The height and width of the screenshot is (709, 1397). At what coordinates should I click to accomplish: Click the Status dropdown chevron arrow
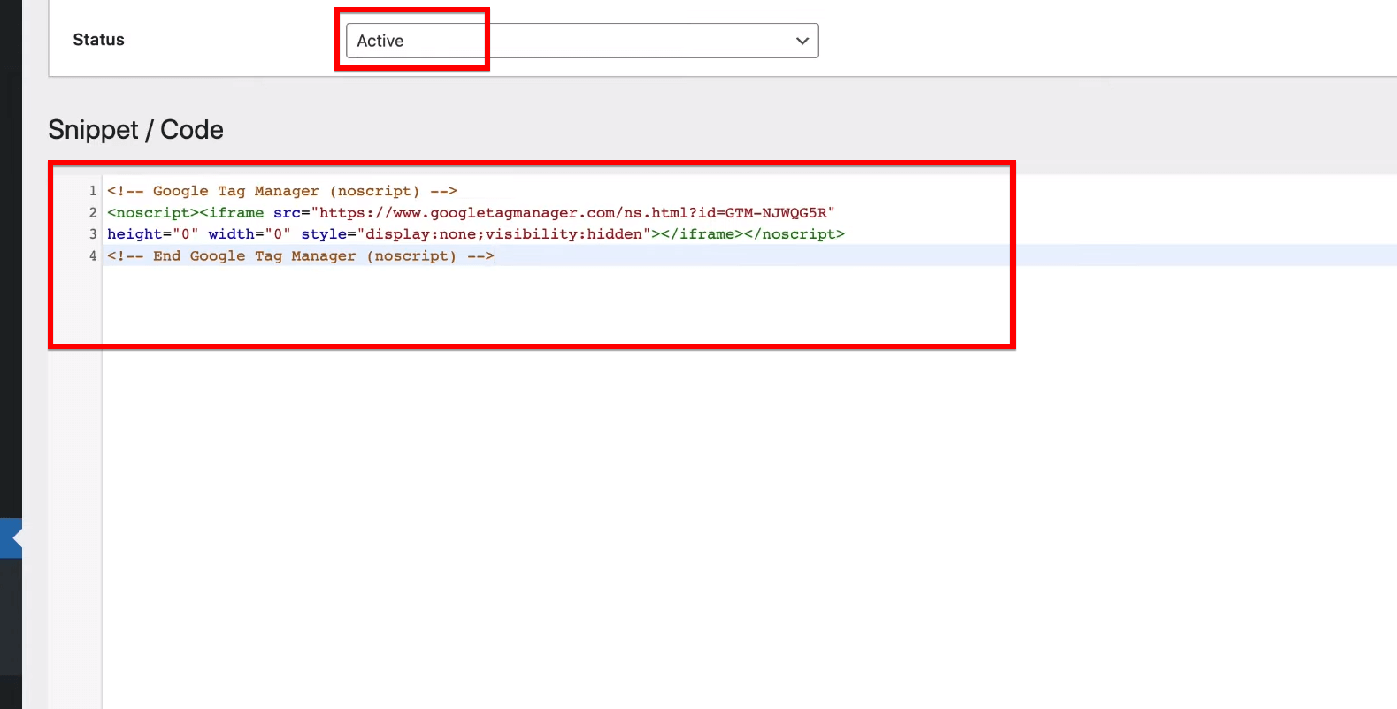[x=802, y=41]
